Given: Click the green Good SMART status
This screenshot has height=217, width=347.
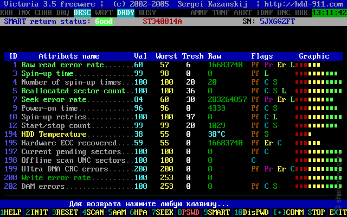Looking at the screenshot, I should click(x=104, y=22).
